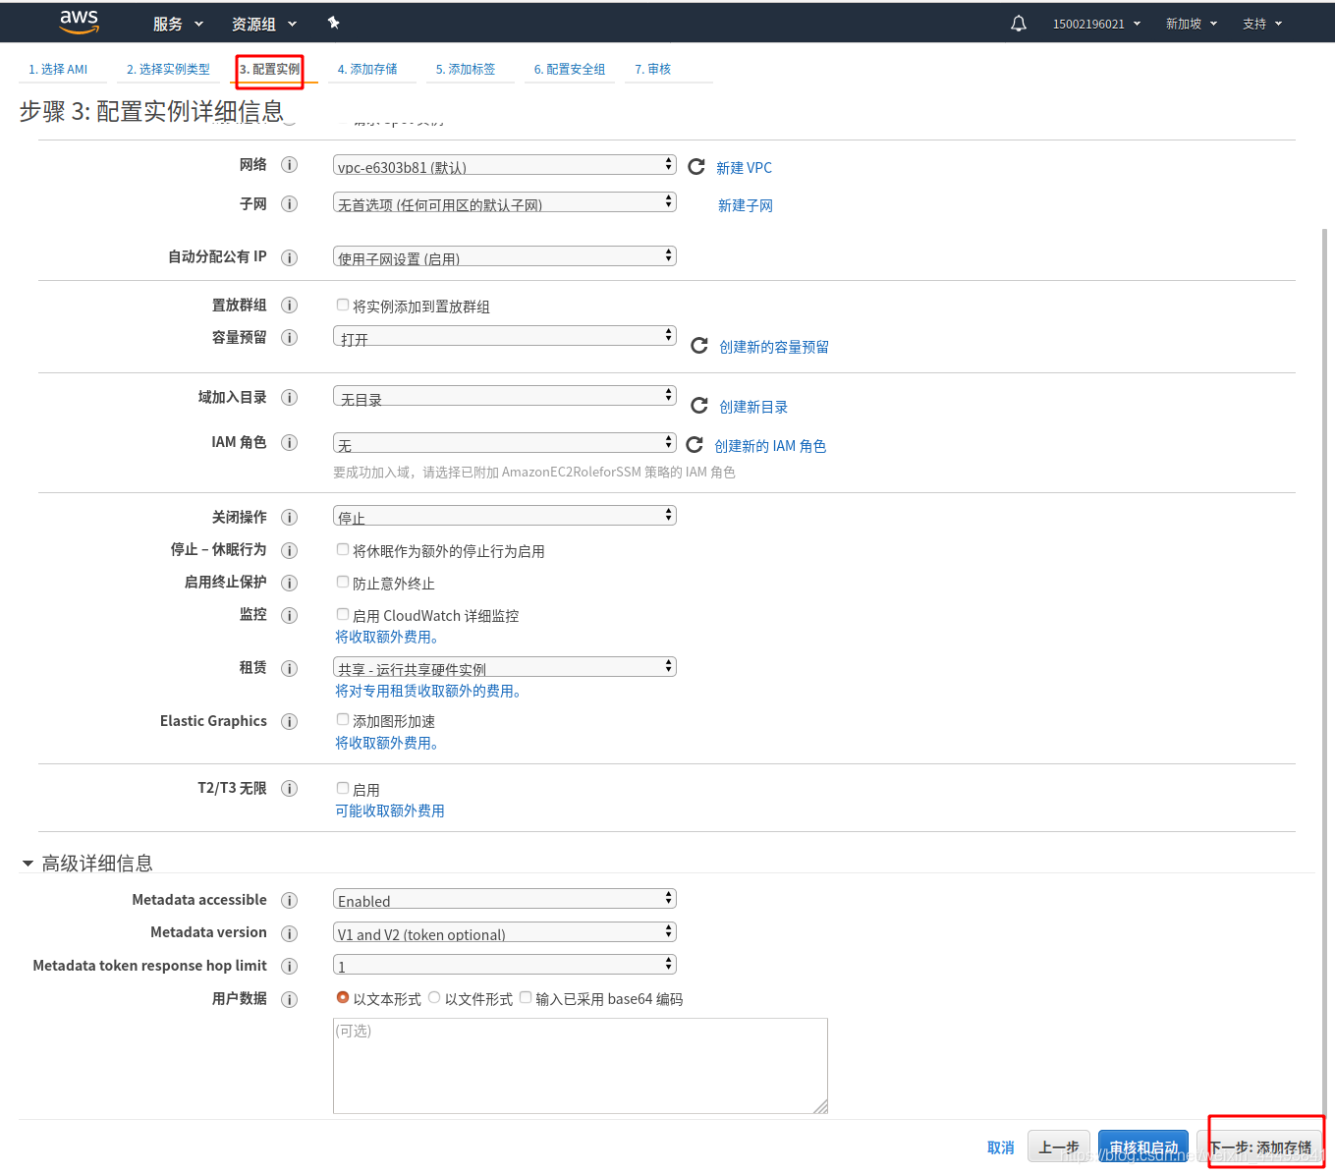Open the 容量预留 dropdown
This screenshot has height=1174, width=1335.
coord(505,336)
